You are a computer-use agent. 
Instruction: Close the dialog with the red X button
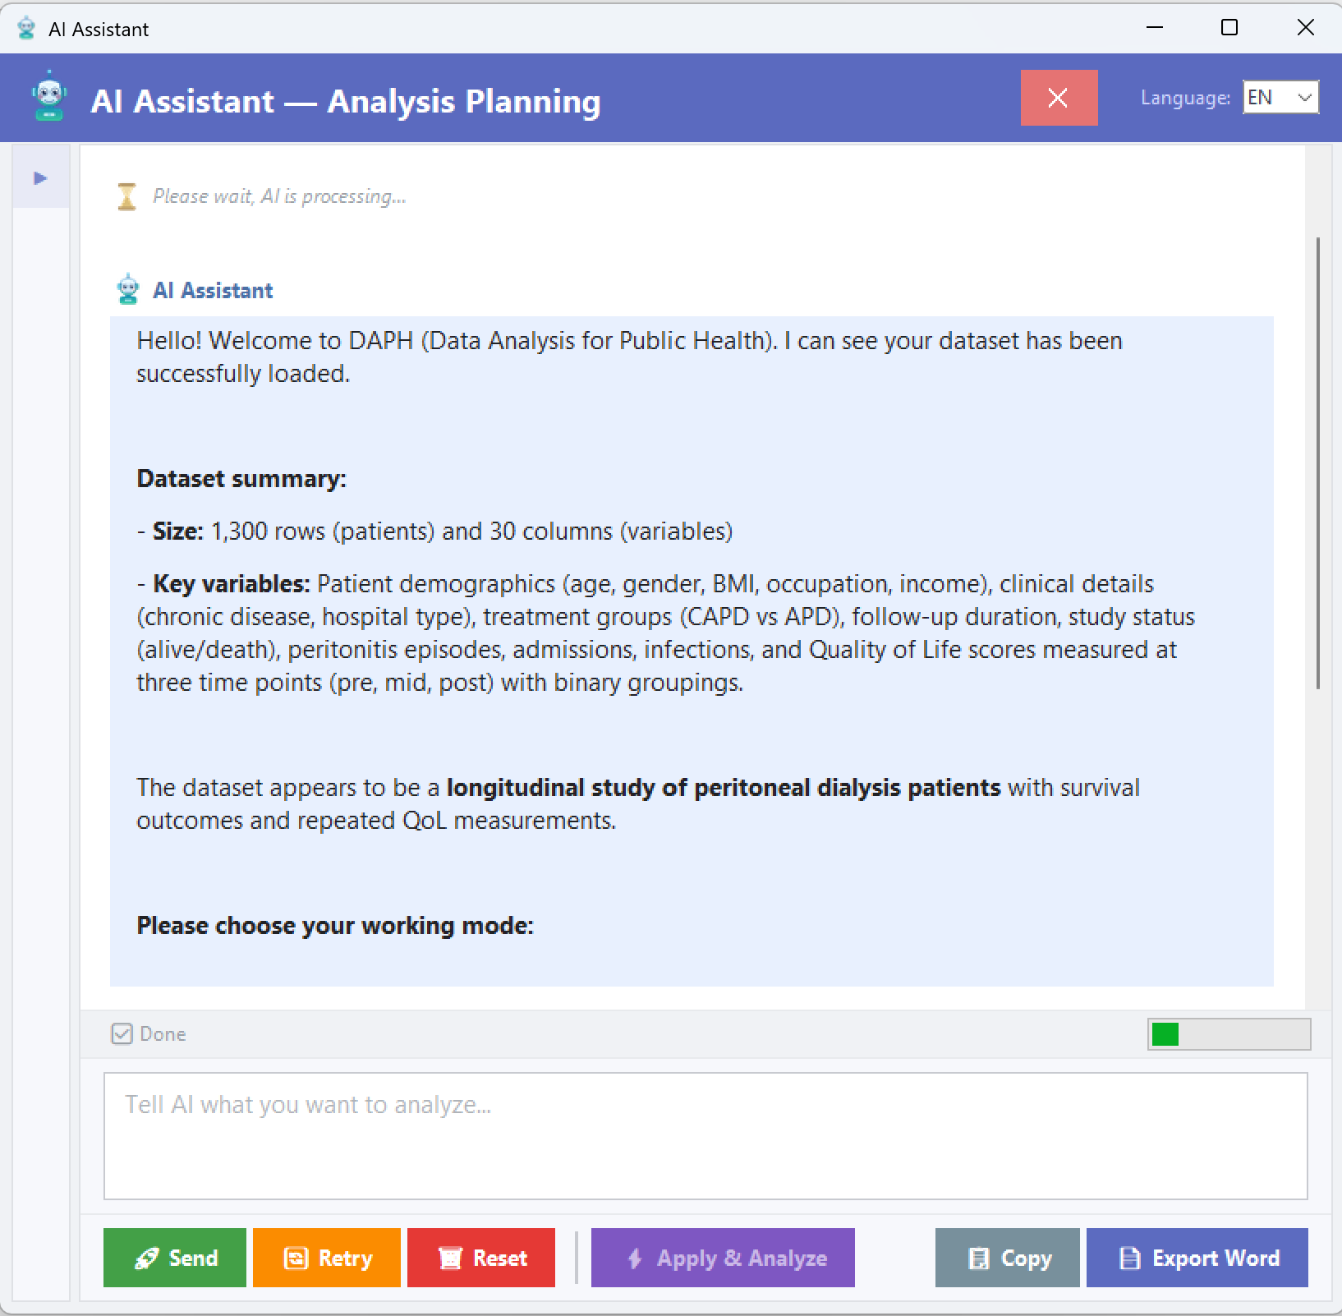pos(1059,98)
